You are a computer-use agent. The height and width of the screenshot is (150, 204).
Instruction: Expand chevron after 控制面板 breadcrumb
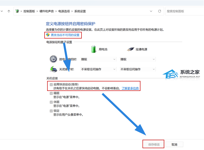tap(37, 11)
